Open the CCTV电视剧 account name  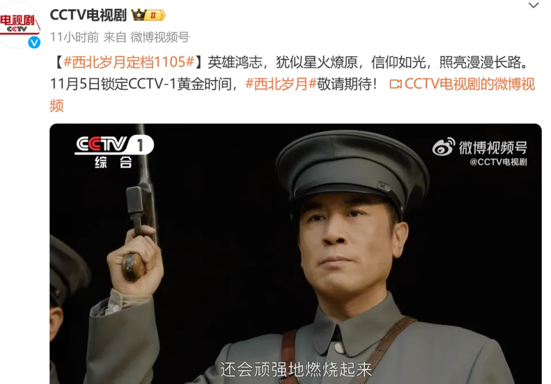pos(88,15)
